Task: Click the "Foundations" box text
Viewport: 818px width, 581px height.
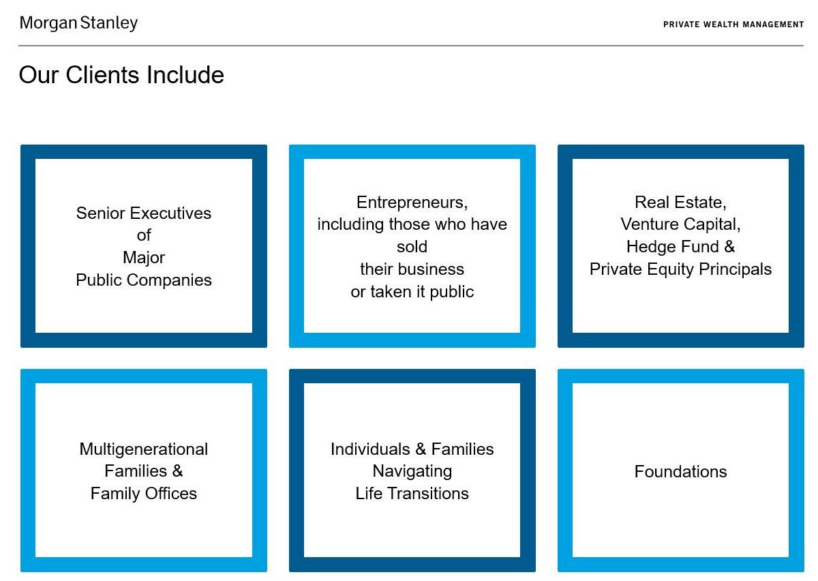Action: 680,472
